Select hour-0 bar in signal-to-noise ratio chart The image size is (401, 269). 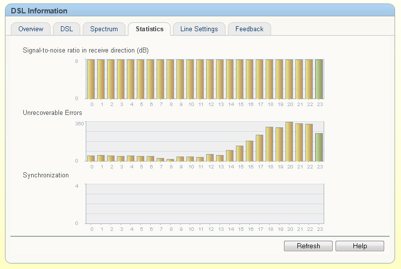point(91,79)
